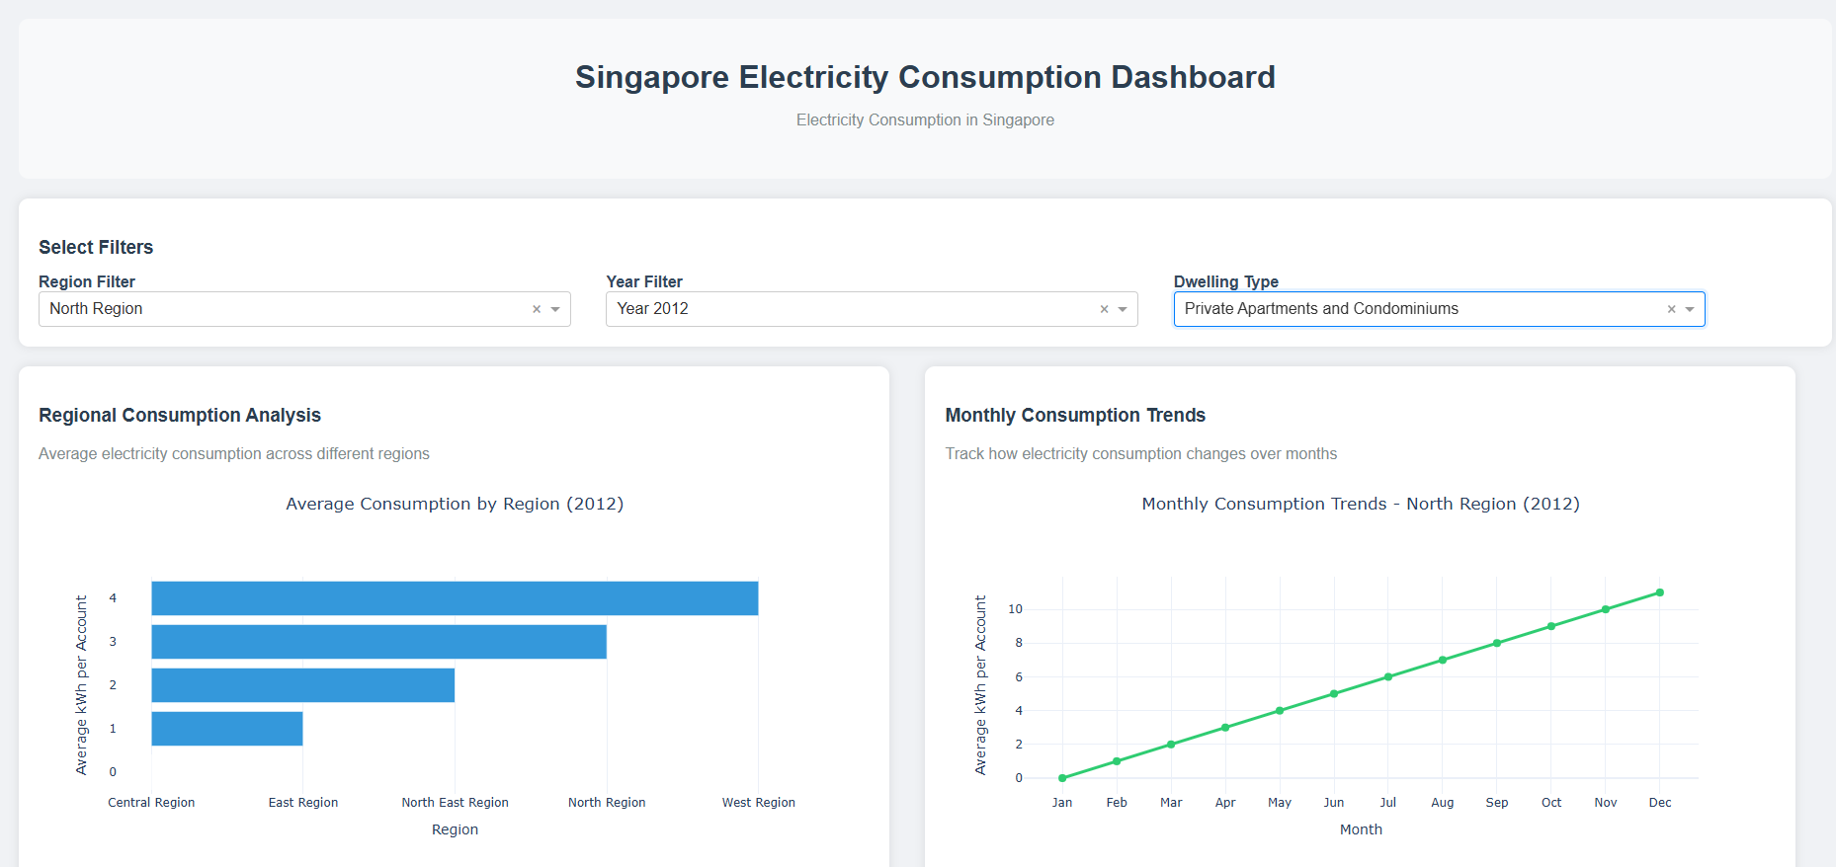Click the shortest blue bar in regional chart
The image size is (1836, 867).
[227, 729]
